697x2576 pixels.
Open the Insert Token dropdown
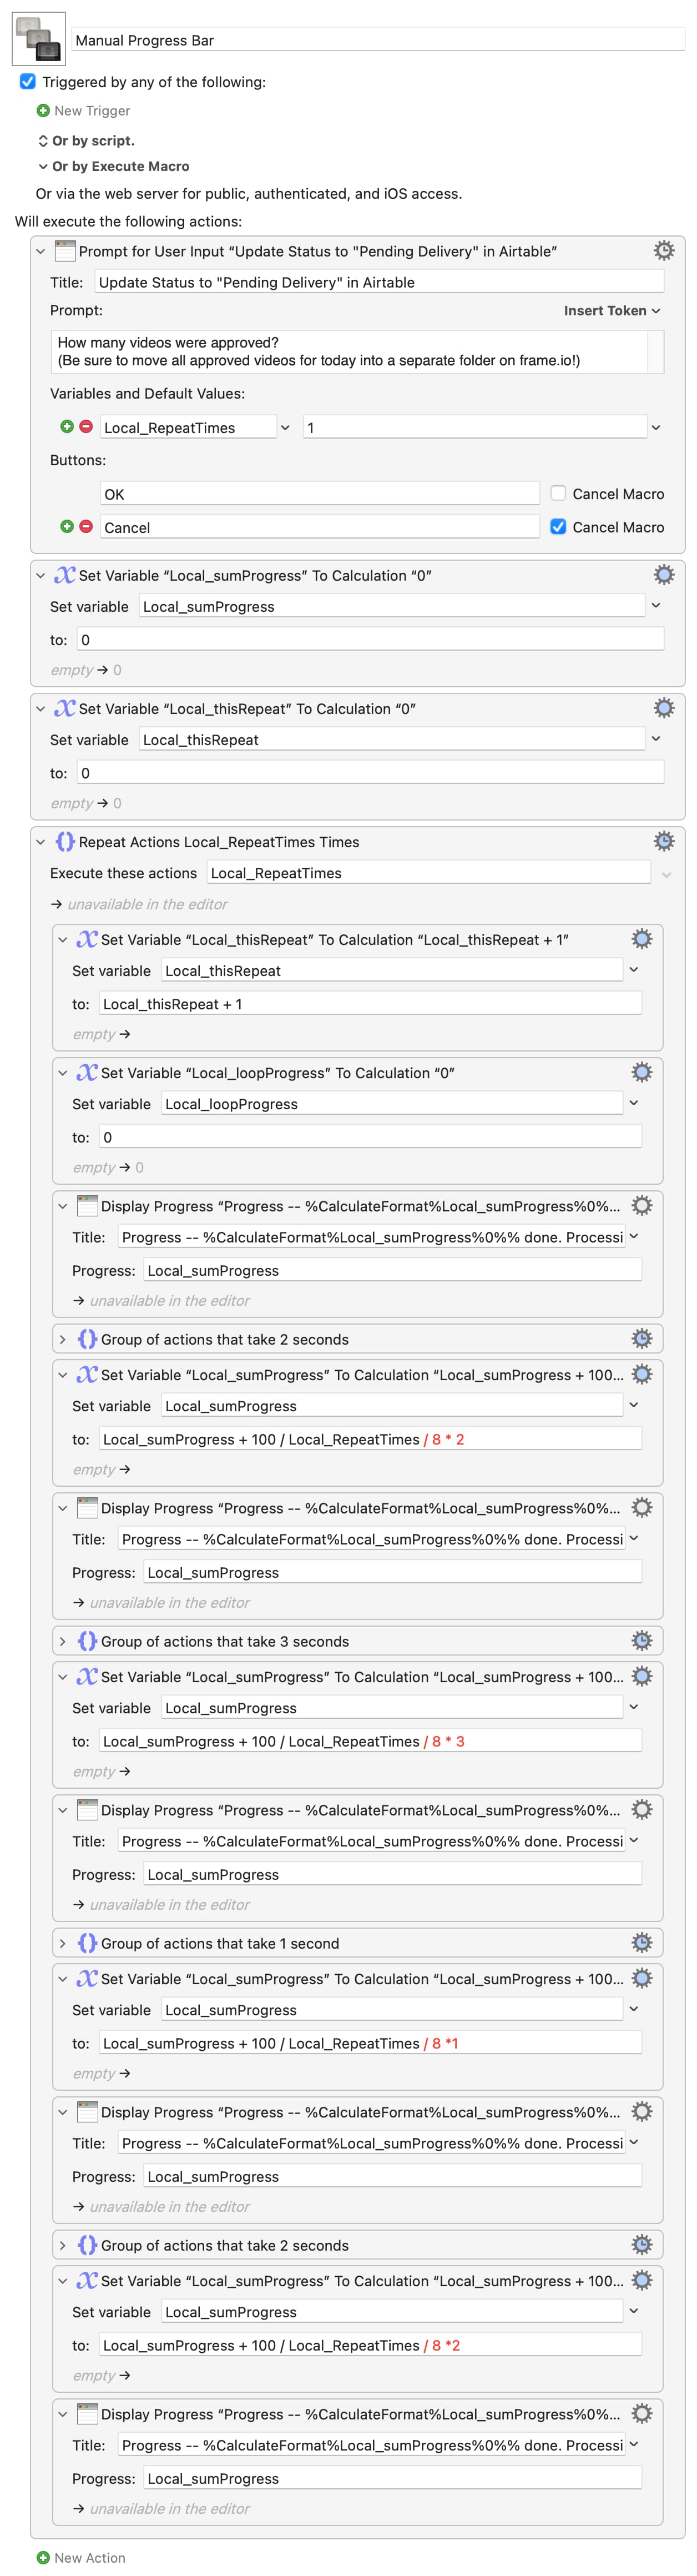point(611,311)
